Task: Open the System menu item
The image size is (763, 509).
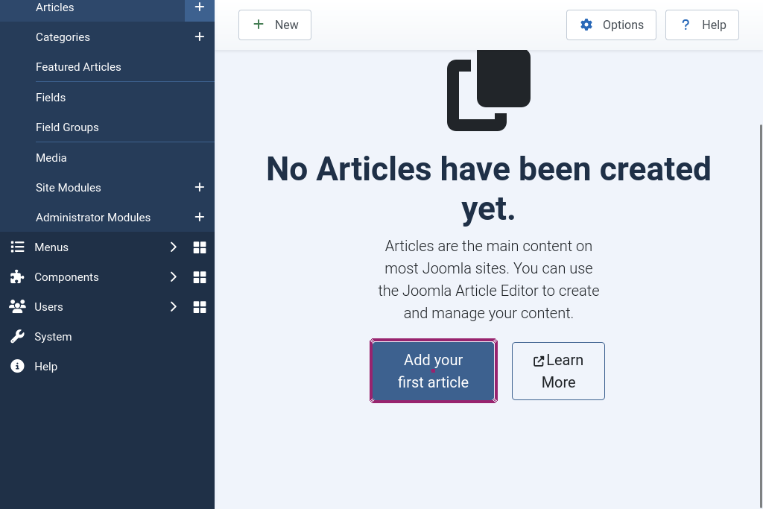Action: [x=53, y=337]
